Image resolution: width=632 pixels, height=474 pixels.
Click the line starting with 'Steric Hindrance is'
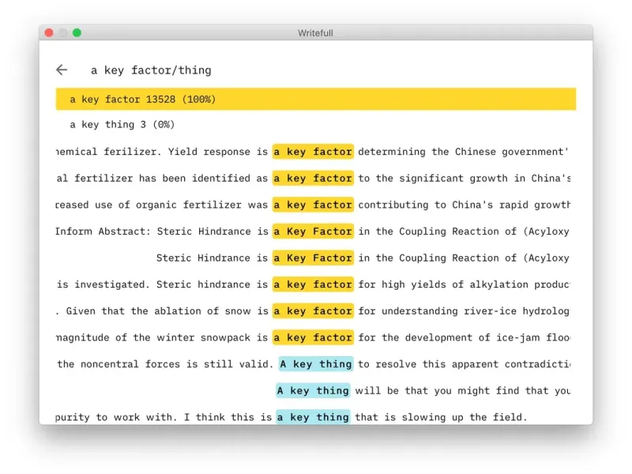click(363, 258)
